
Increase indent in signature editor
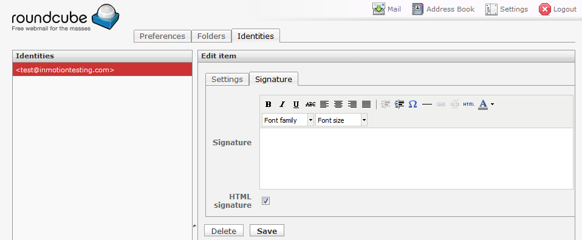coord(399,105)
